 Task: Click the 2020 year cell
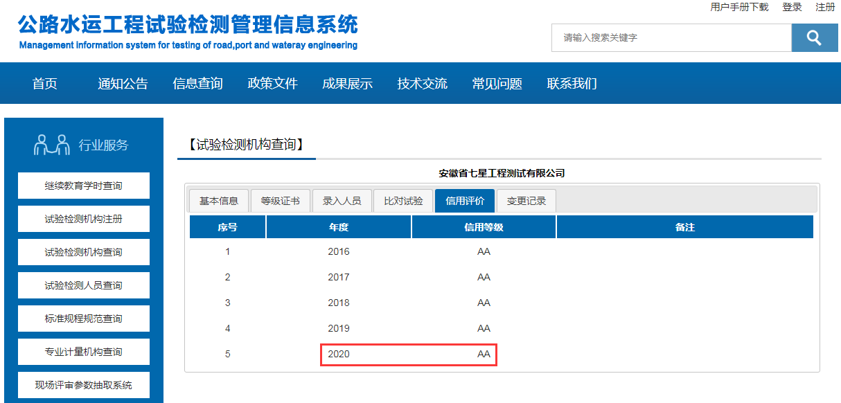click(339, 354)
